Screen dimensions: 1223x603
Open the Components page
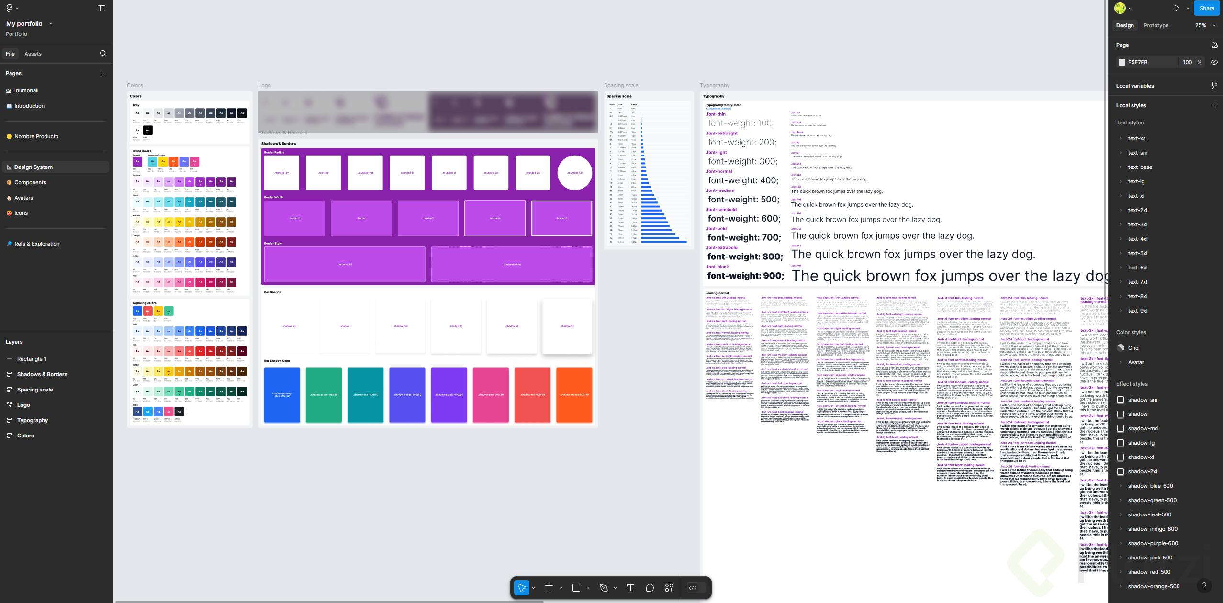30,182
